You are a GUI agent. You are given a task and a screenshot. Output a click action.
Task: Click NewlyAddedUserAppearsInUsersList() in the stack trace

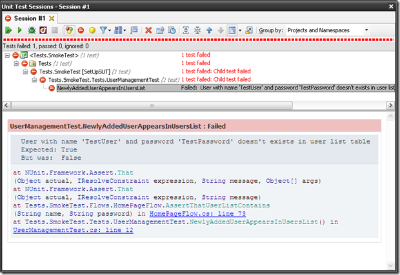coord(257,222)
